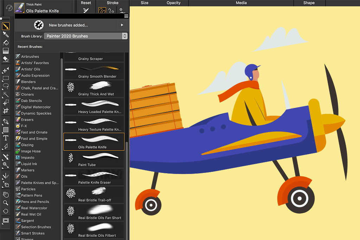This screenshot has height=240, width=360.
Task: Choose the Real Bristle Trail-off variant
Action: tap(94, 195)
